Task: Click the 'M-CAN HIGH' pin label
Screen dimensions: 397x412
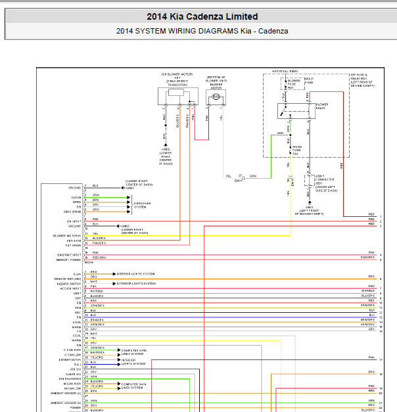Action: 72,384
